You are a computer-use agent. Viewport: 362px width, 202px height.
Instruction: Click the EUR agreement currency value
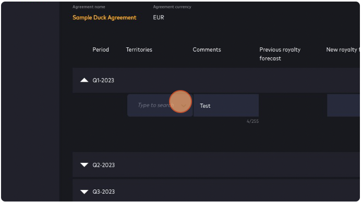[x=159, y=18]
